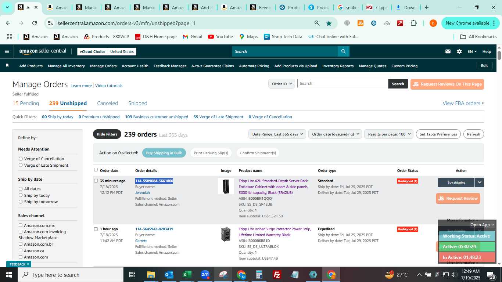Open FileZilla from the taskbar
The image size is (502, 282).
pyautogui.click(x=277, y=275)
